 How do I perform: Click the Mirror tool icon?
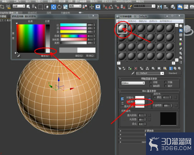click(160, 7)
